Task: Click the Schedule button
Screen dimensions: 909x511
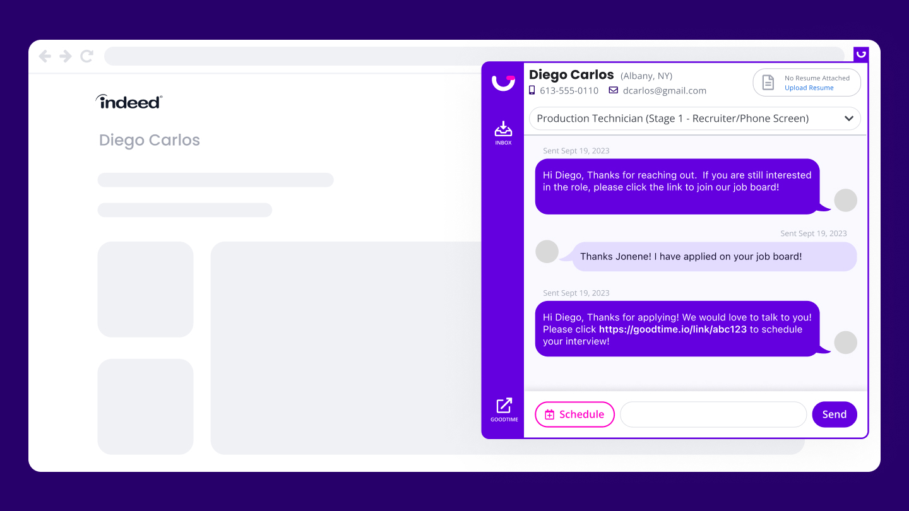Action: tap(574, 414)
